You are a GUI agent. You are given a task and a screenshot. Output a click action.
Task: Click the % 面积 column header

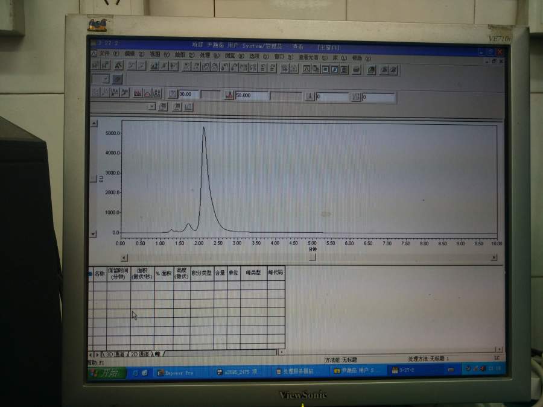pos(164,273)
